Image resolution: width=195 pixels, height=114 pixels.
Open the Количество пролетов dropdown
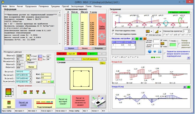189,31
